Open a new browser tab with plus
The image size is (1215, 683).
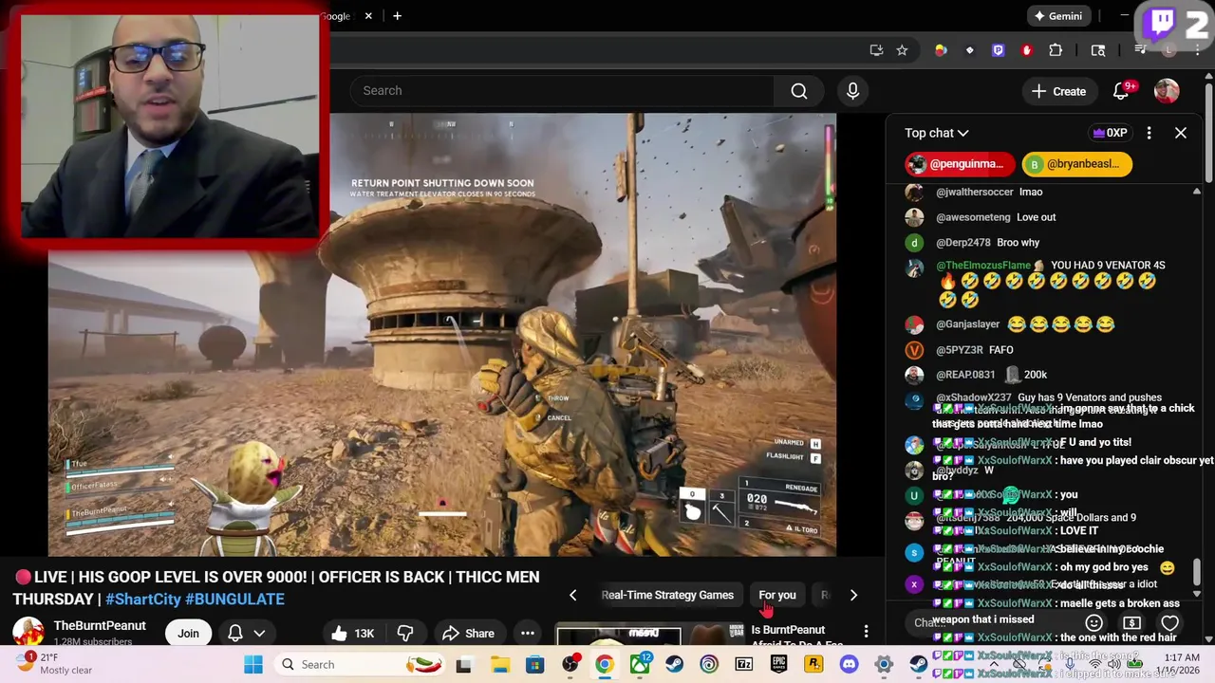397,16
